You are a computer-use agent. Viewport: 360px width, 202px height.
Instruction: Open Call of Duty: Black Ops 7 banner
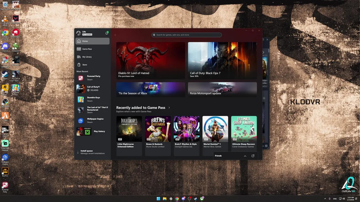[222, 61]
